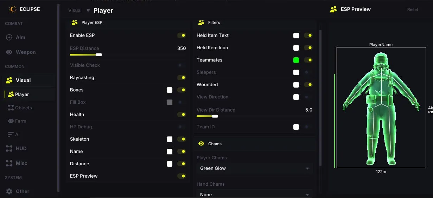Open the green Teammates color swatch
The image size is (433, 198).
[x=296, y=60]
